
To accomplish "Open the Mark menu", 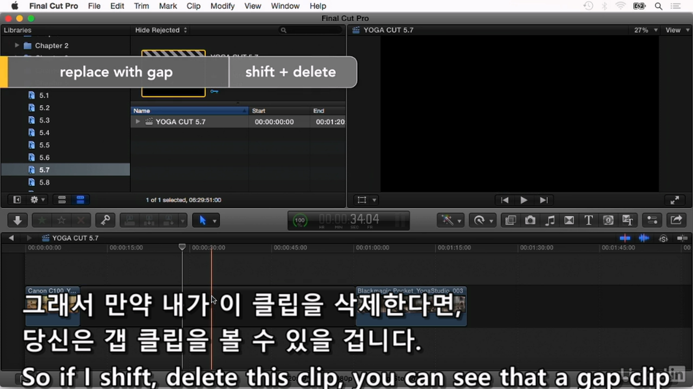I will pos(168,6).
